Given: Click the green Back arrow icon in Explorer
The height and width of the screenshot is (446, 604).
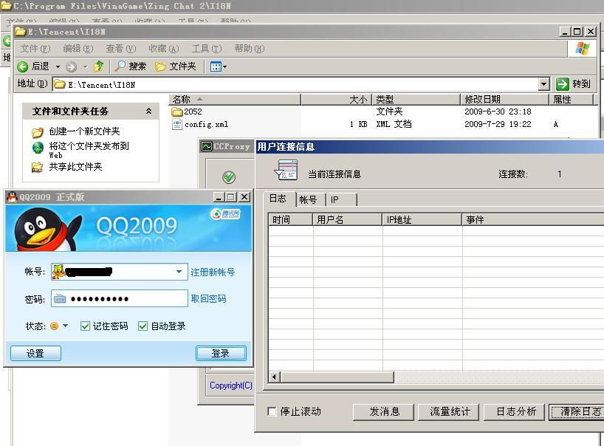Looking at the screenshot, I should coord(23,66).
